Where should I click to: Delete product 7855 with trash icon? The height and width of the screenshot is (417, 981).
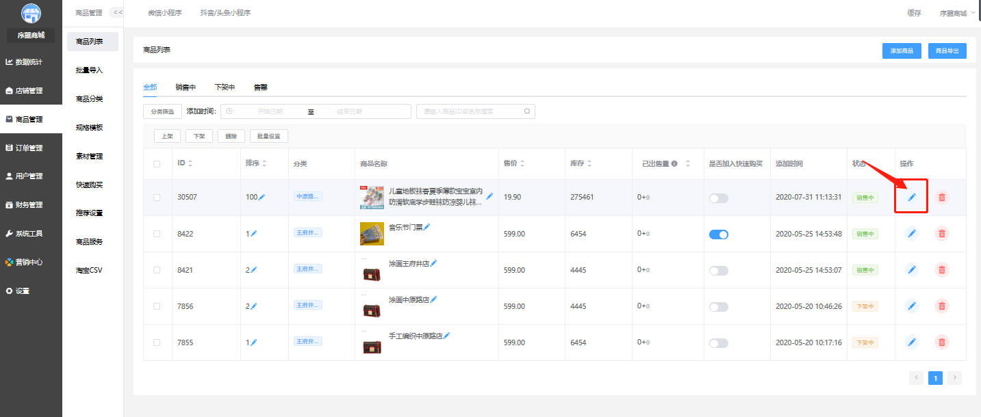[x=942, y=342]
